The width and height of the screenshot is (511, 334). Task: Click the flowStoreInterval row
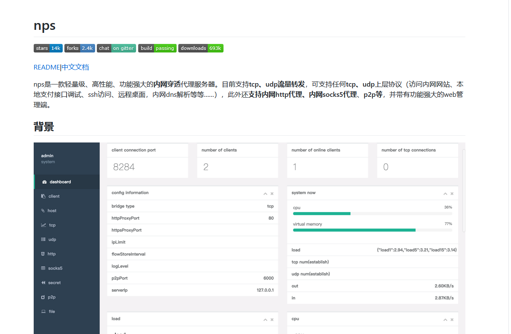(193, 254)
